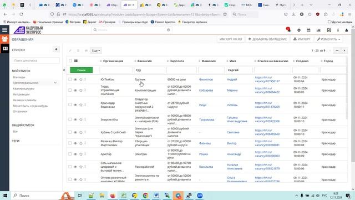Open browser downloads arrow icon
355x200 pixels.
pos(293,14)
